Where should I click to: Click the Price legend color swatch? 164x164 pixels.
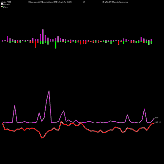coord(2,7)
